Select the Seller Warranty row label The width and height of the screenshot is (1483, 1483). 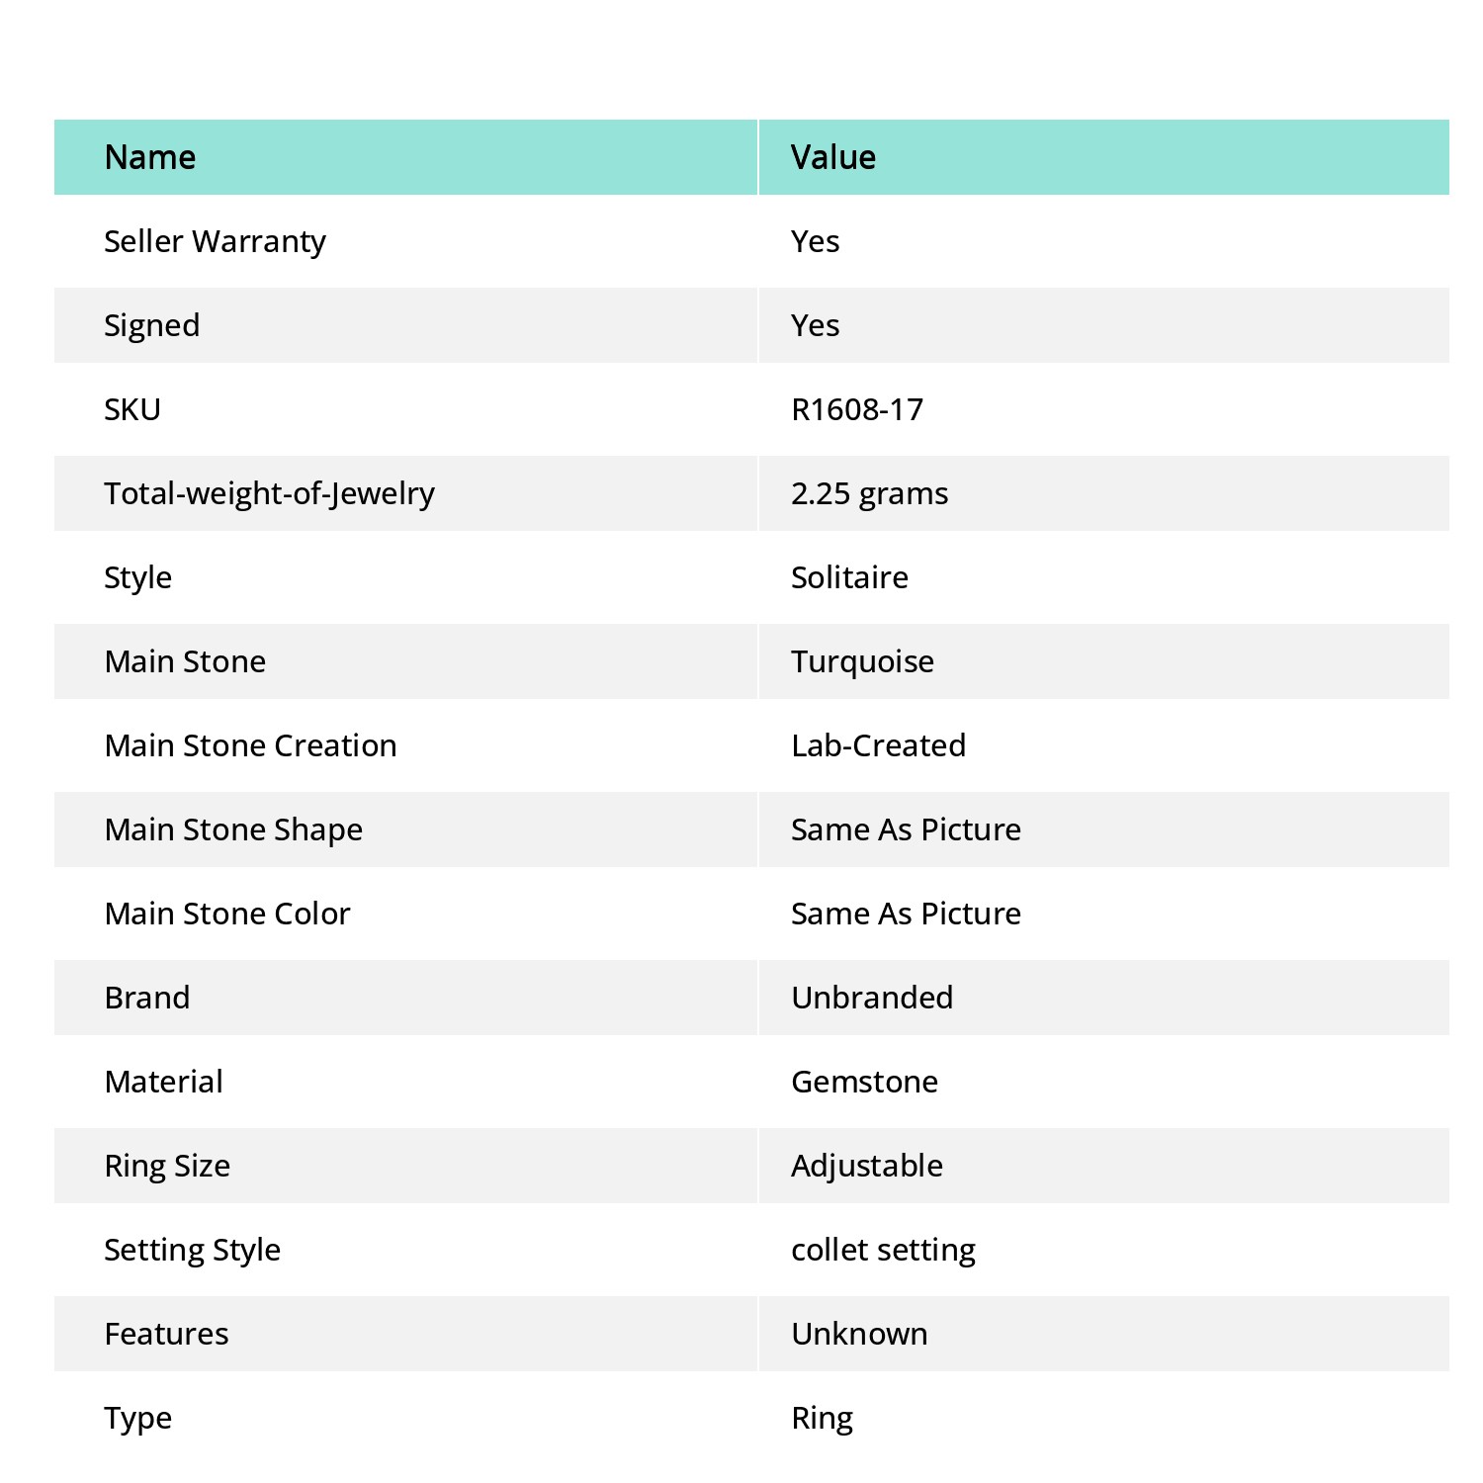215,241
